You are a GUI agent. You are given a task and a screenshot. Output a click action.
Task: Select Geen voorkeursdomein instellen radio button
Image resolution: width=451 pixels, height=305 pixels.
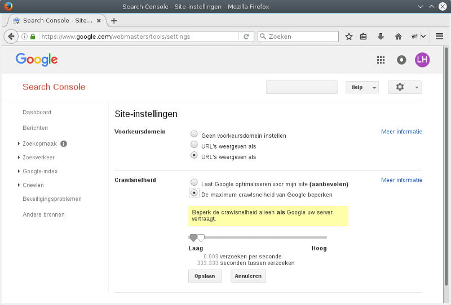[194, 134]
